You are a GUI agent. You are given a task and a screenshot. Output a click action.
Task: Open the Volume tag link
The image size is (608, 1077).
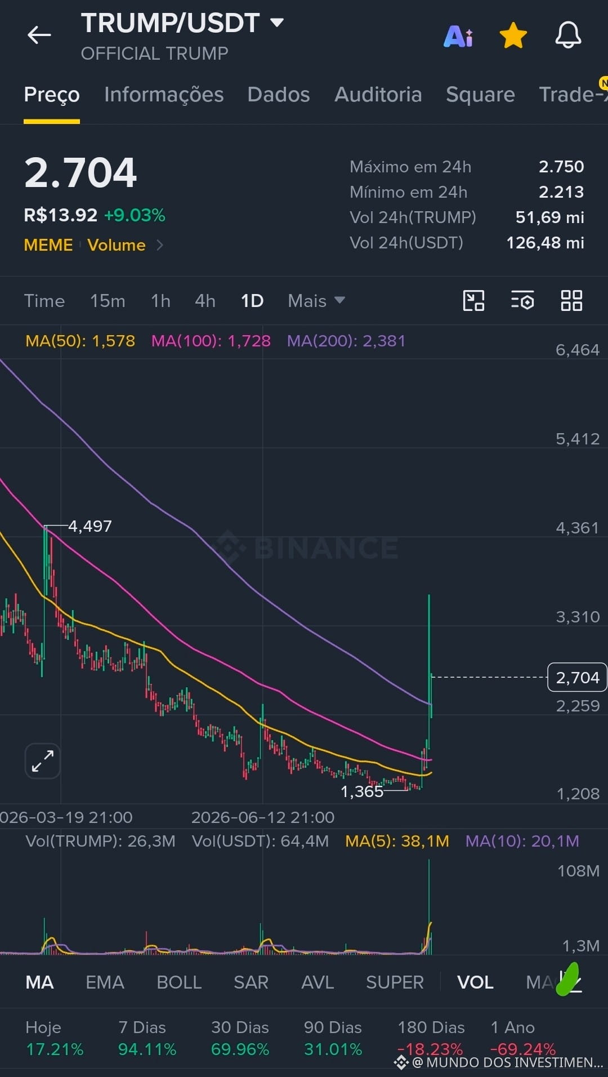[x=117, y=245]
